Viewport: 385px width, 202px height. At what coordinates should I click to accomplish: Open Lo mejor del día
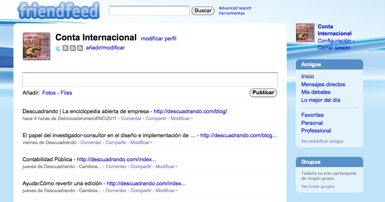coord(321,100)
